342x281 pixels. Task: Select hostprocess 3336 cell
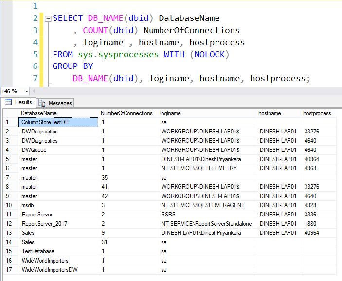pos(319,215)
